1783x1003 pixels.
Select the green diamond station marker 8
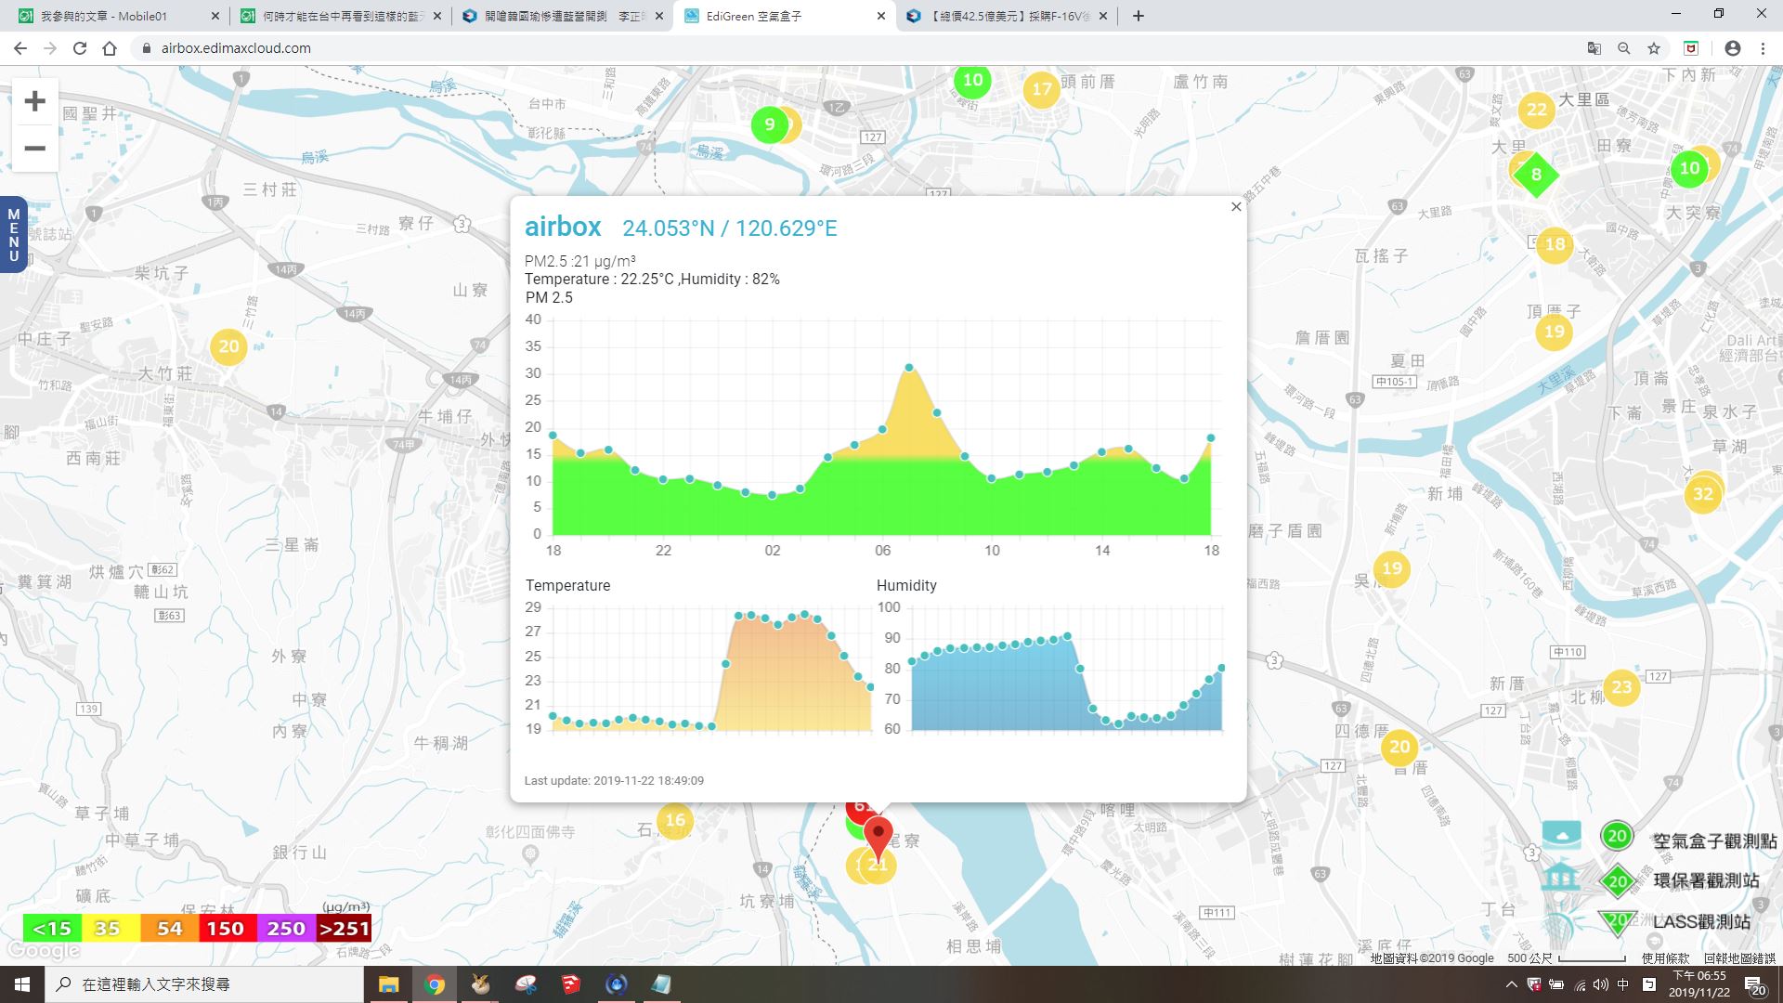(x=1536, y=175)
